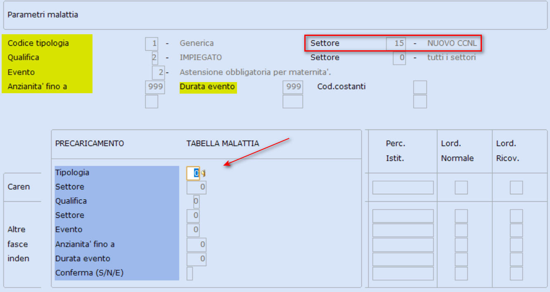
Task: Click the Lord. Normale box in Caren row
Action: click(x=461, y=188)
